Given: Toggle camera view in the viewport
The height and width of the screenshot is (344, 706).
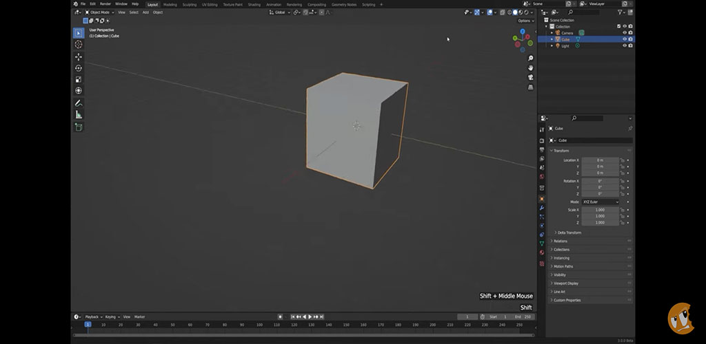Looking at the screenshot, I should tap(530, 77).
